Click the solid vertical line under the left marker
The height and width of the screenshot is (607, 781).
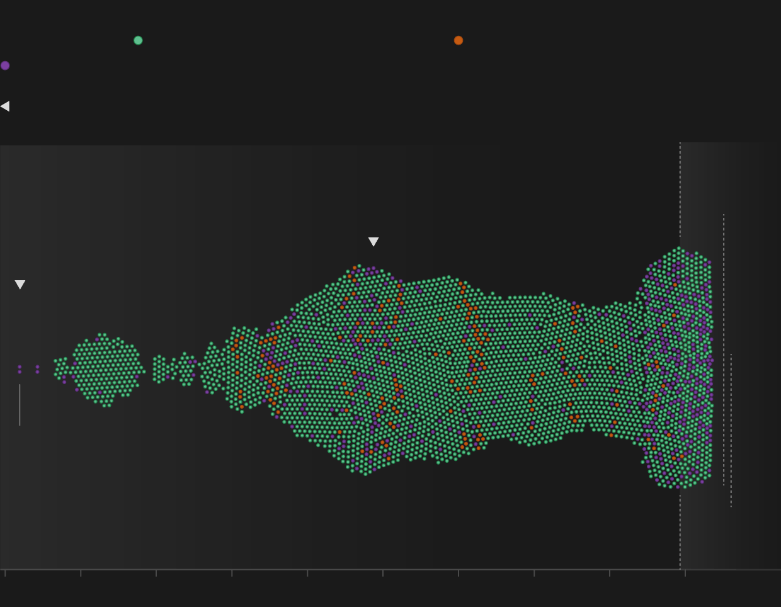(20, 404)
